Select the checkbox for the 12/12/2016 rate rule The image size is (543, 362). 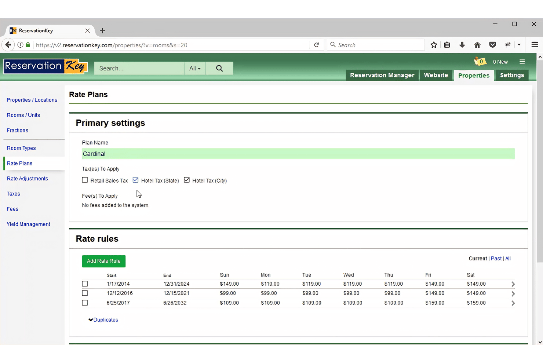tap(85, 293)
